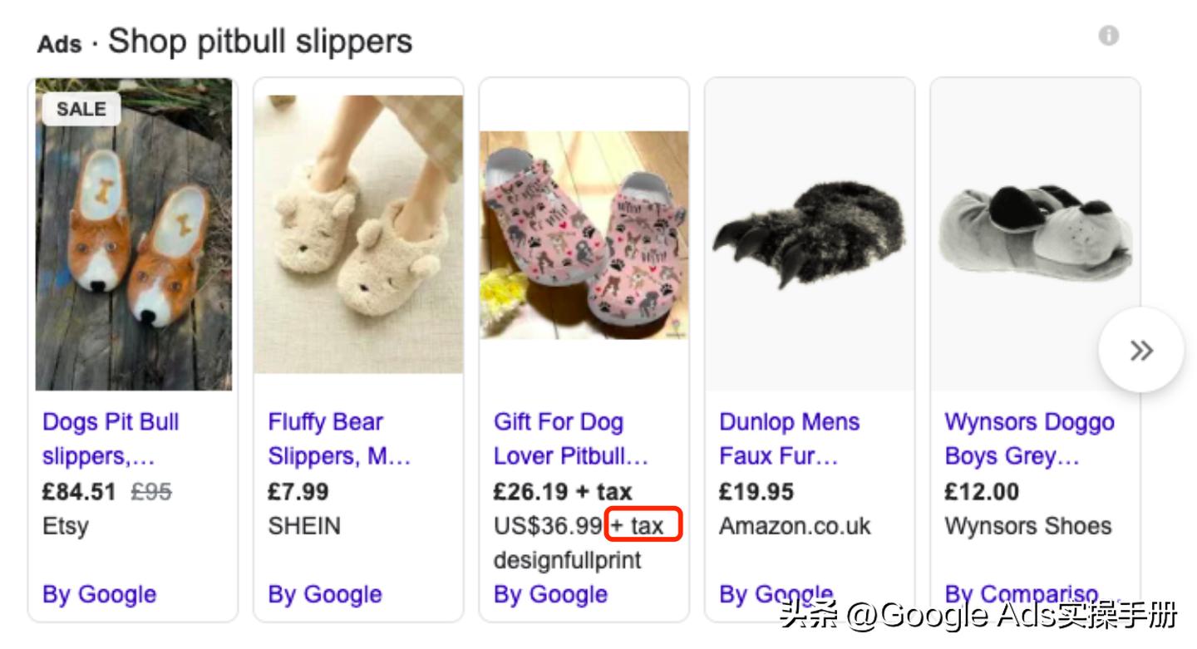Open "Wynsors Doggo Boys Grey" link

pos(1029,439)
